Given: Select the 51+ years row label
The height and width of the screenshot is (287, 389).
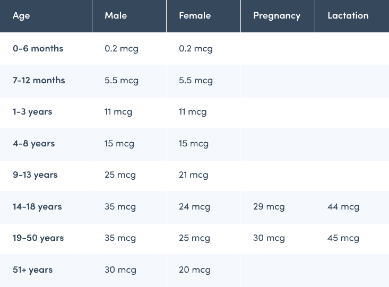Looking at the screenshot, I should coord(33,270).
